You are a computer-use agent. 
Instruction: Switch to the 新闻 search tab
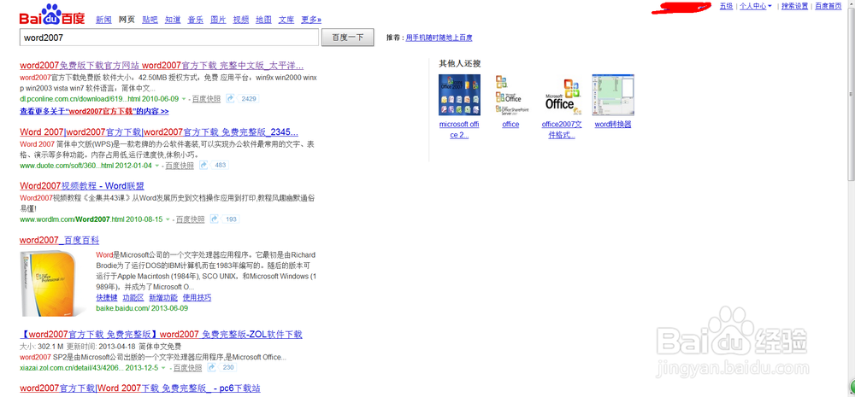(103, 20)
